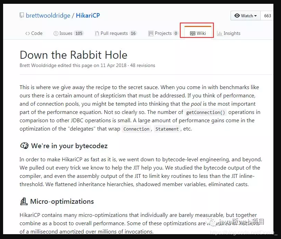The width and height of the screenshot is (281, 239).
Task: Click the Statement inline code
Action: tap(167, 129)
